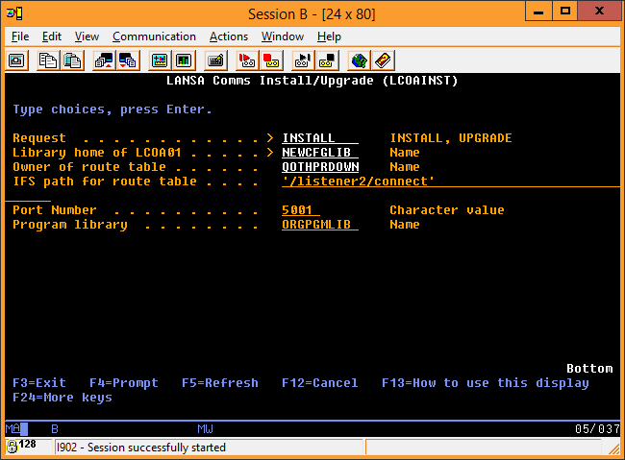Image resolution: width=625 pixels, height=460 pixels.
Task: Click the Library home field NEWCFGLIB
Action: (x=320, y=153)
